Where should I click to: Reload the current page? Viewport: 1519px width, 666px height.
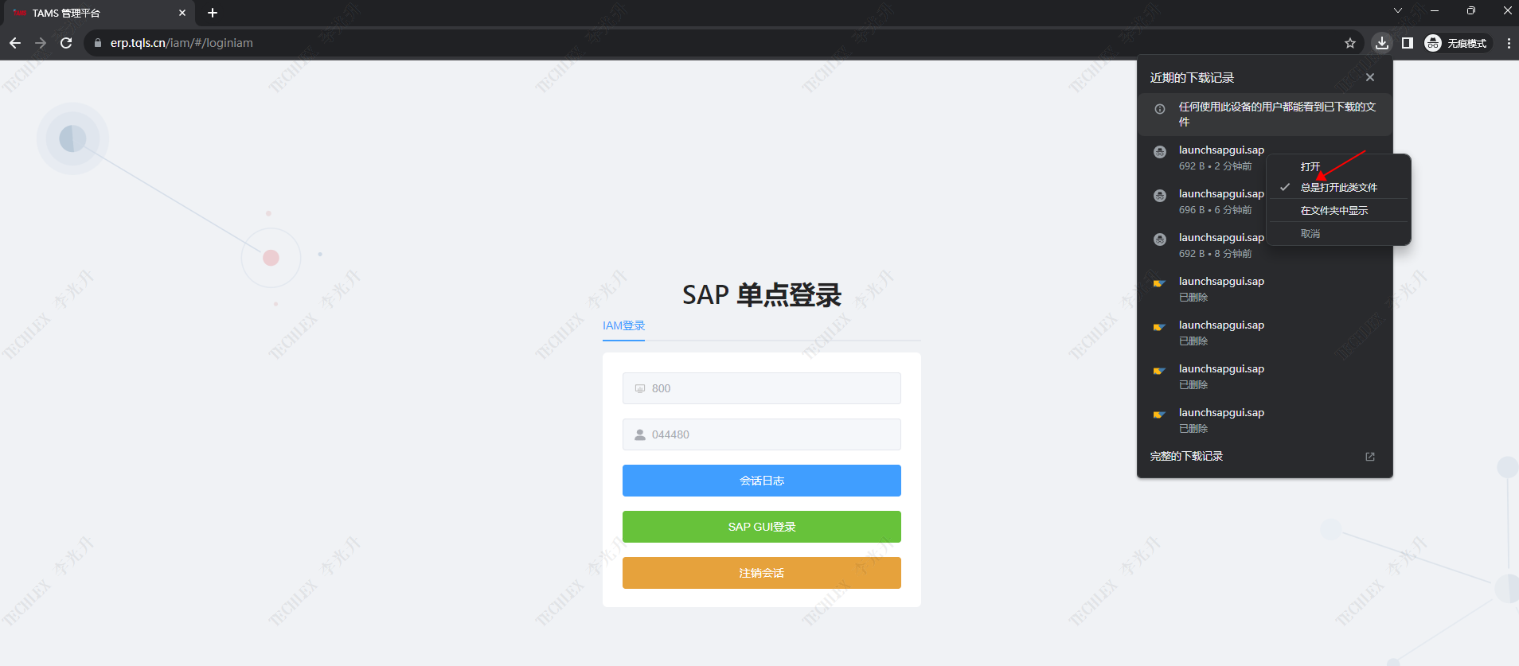(x=66, y=43)
